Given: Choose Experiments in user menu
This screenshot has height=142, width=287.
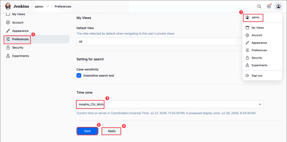Looking at the screenshot, I should click(262, 65).
